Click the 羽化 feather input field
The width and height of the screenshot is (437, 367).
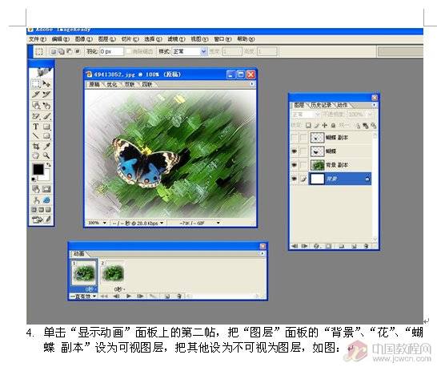pos(111,51)
